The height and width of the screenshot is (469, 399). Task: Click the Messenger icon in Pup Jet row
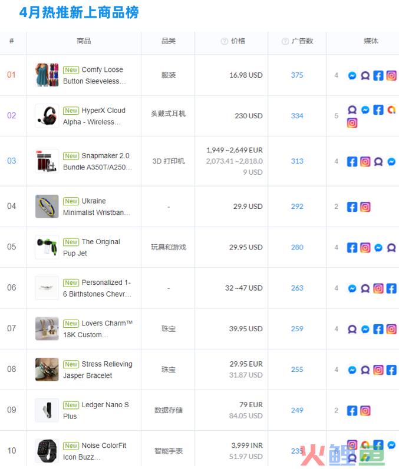378,248
